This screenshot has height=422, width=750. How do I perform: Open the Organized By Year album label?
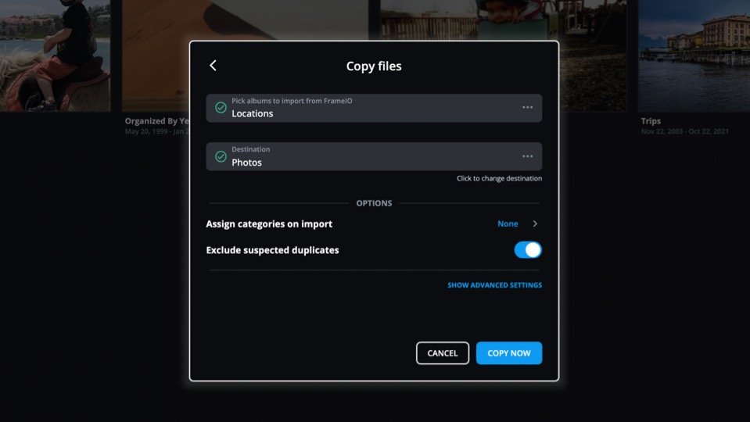(x=157, y=121)
